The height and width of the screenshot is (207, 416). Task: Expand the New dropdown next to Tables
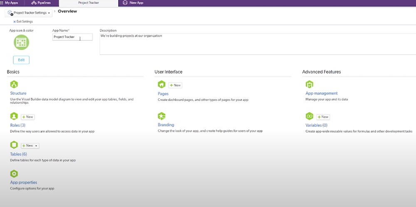37,146
